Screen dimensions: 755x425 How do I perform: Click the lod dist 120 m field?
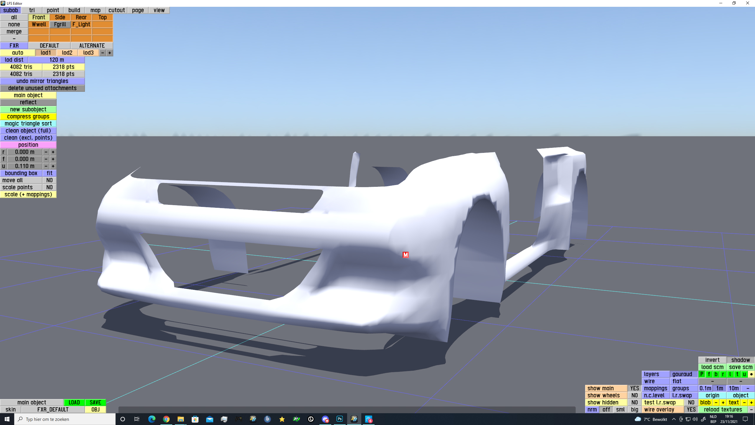tap(56, 60)
